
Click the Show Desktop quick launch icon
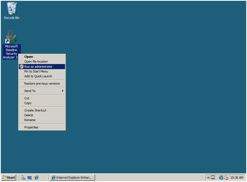29,178
